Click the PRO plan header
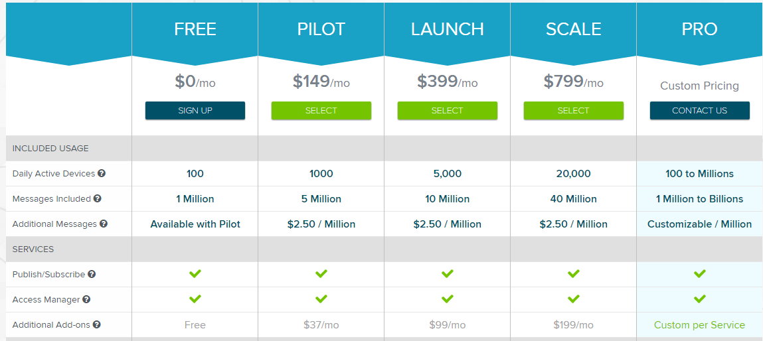763x341 pixels. click(x=700, y=30)
